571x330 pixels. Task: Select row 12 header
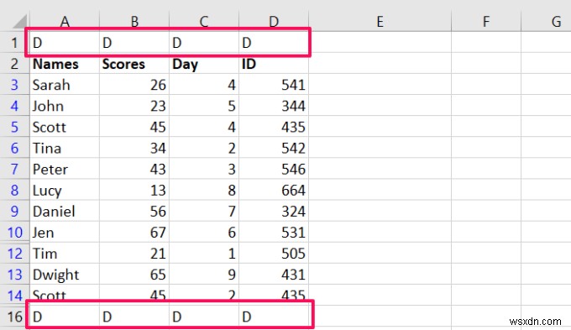(14, 254)
